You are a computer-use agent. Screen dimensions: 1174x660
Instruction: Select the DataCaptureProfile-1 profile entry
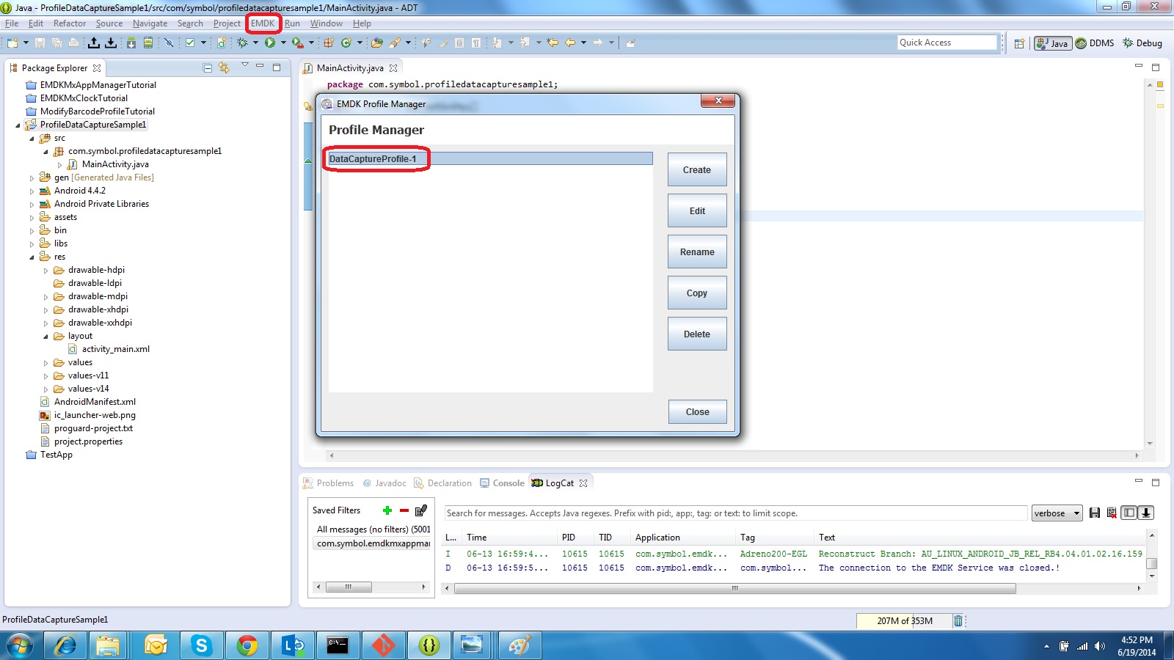click(490, 158)
